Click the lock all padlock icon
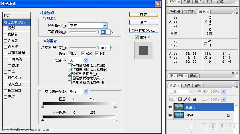This screenshot has height=134, width=240. coord(194,99)
